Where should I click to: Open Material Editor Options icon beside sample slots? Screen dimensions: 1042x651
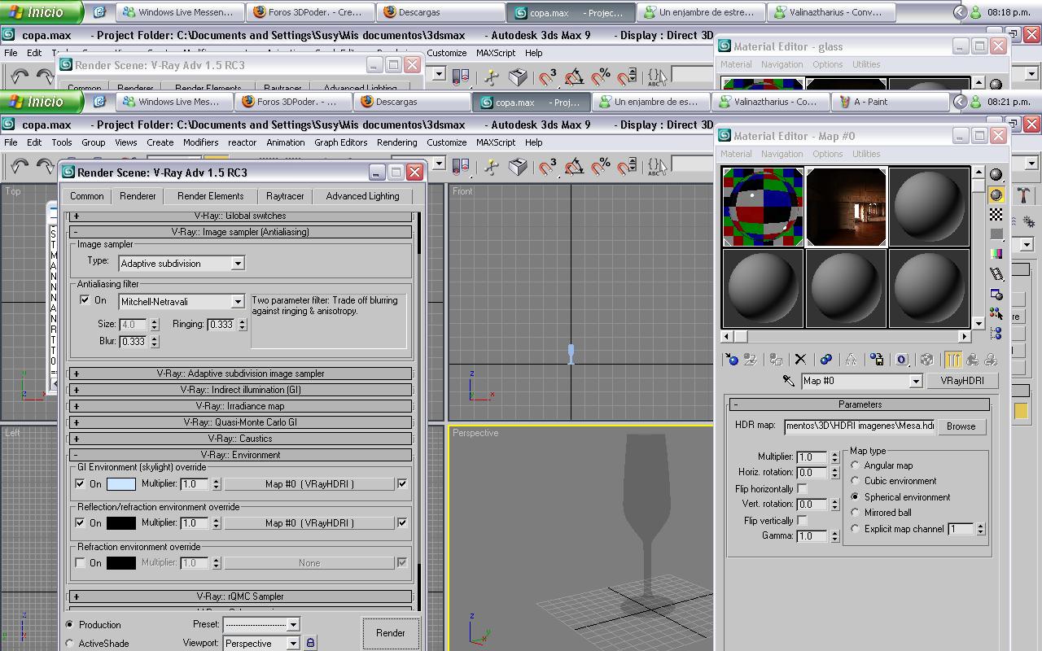(996, 294)
